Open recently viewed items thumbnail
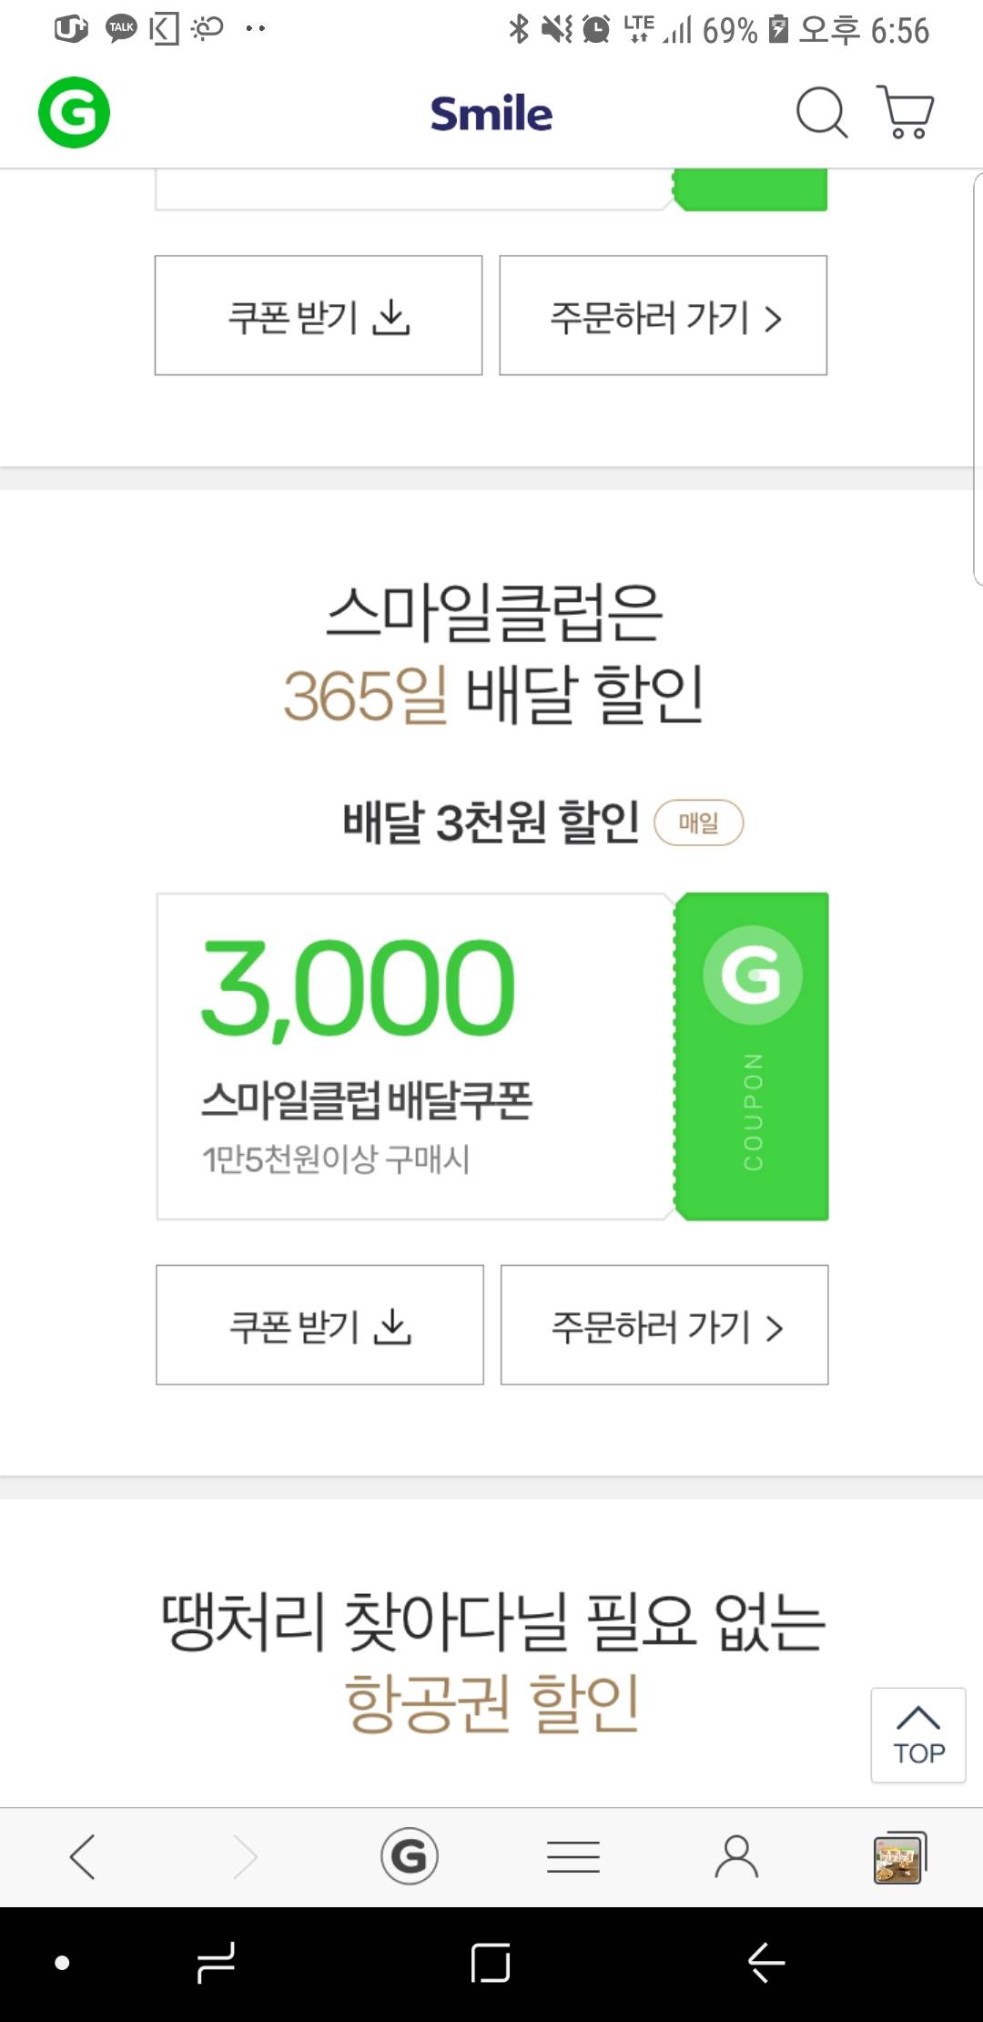This screenshot has width=983, height=2022. pyautogui.click(x=899, y=1856)
